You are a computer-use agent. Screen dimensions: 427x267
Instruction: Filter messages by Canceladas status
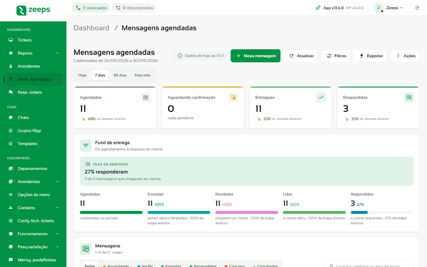tap(265, 266)
